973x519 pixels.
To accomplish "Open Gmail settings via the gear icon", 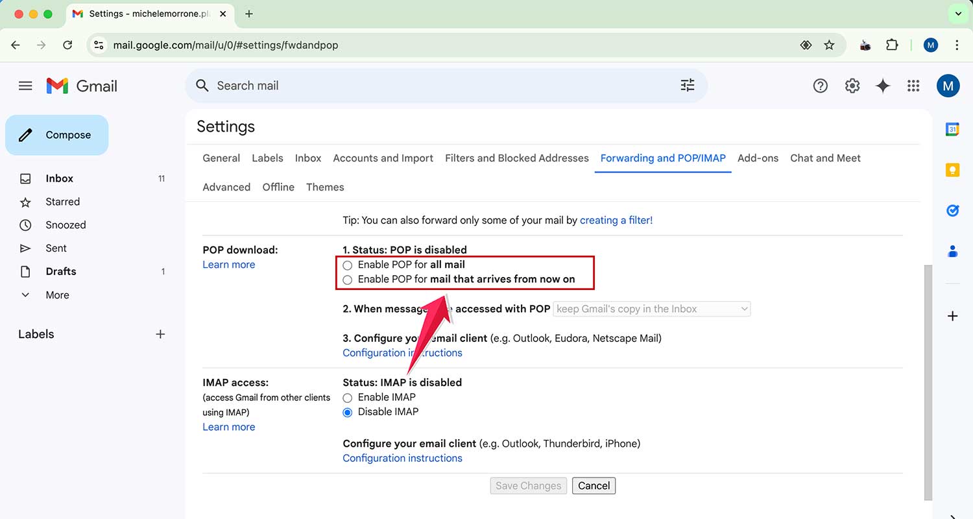I will 852,85.
